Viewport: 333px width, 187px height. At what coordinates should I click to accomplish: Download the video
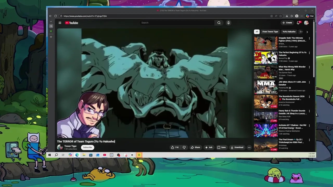click(x=237, y=147)
